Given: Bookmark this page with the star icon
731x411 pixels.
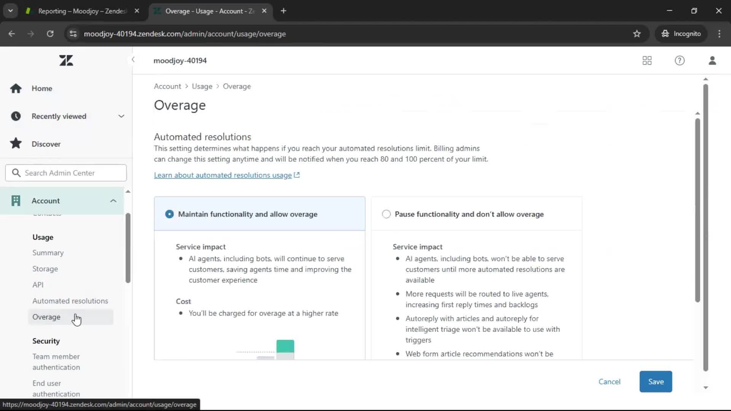Looking at the screenshot, I should pyautogui.click(x=637, y=34).
